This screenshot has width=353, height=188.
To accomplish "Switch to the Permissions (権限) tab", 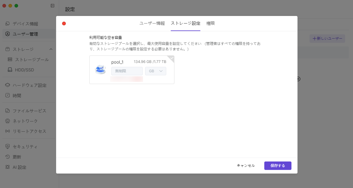I will pos(211,23).
